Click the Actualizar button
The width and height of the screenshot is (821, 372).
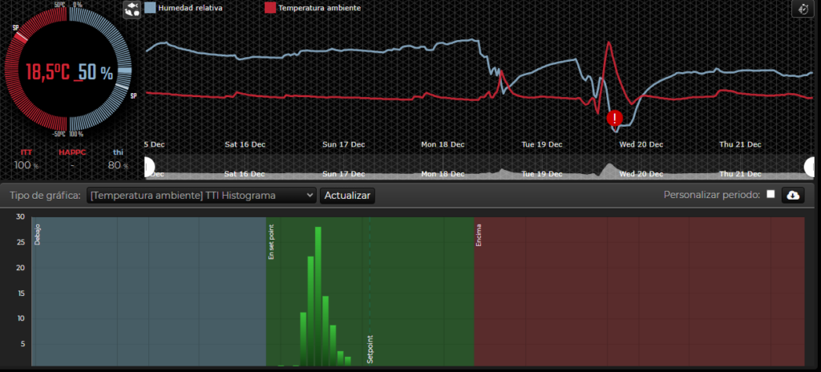pyautogui.click(x=347, y=196)
